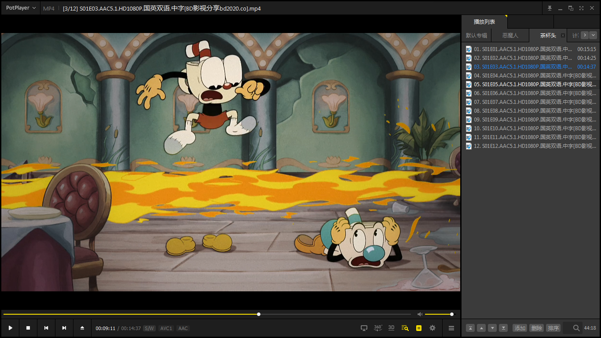The height and width of the screenshot is (338, 601).
Task: Select playlist item 02. S01E02
Action: [x=531, y=58]
